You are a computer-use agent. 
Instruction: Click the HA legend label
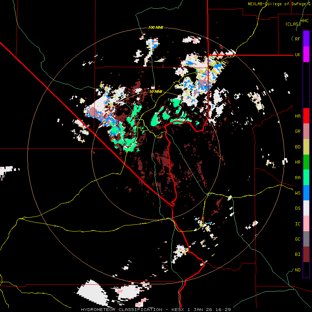click(298, 116)
